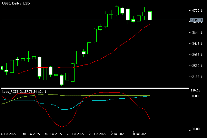Click price scale value 43416.1
Image resolution: width=207 pixels, height=138 pixels.
coord(196,44)
